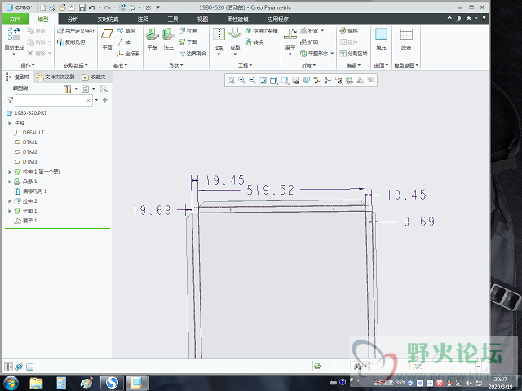
Task: Click model tree filter search field
Action: 53,100
